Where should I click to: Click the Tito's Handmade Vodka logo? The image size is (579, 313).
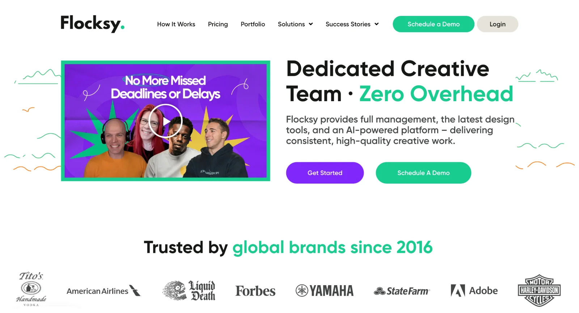pos(31,289)
